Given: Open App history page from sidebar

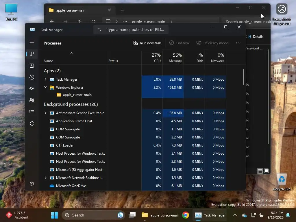Looking at the screenshot, I should click(32, 77).
